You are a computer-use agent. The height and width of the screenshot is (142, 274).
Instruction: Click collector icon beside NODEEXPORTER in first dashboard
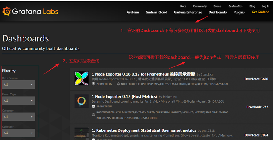click(x=118, y=84)
